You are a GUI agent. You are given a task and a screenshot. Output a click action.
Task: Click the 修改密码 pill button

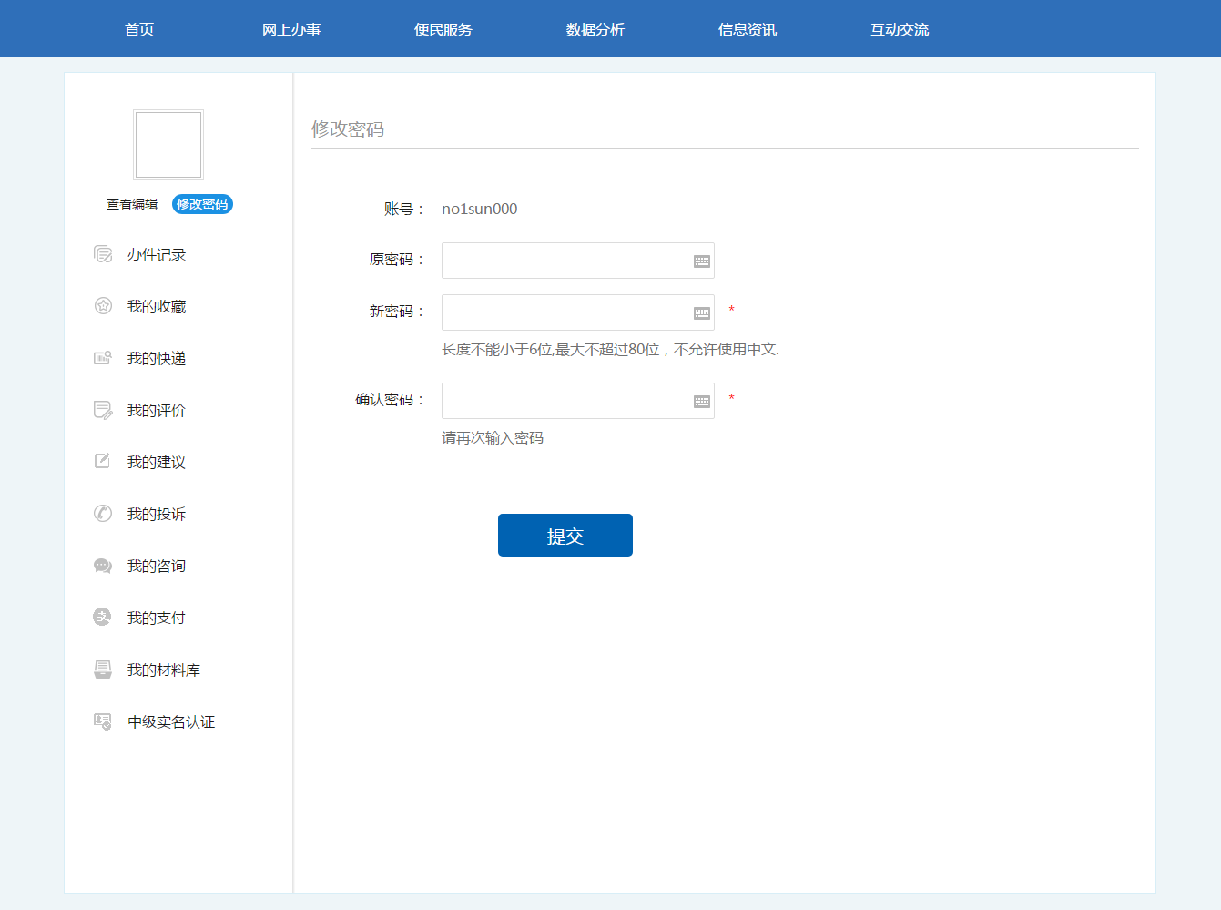pyautogui.click(x=202, y=204)
